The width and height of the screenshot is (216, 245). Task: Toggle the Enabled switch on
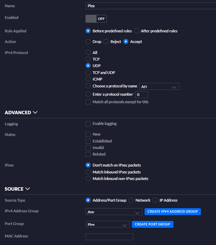click(x=96, y=19)
